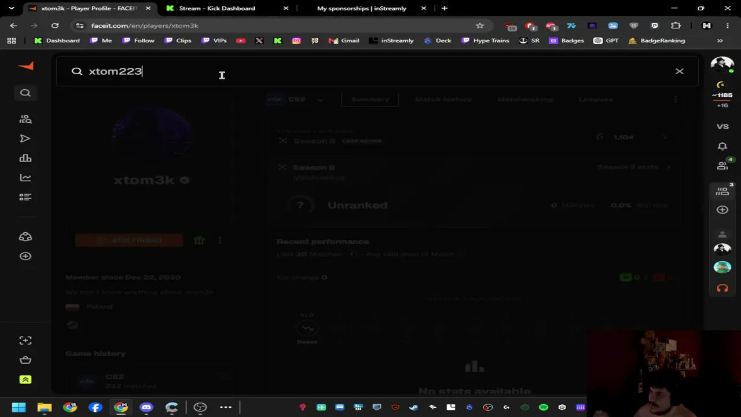Open the Deck bookmark
741x417 pixels.
click(438, 41)
